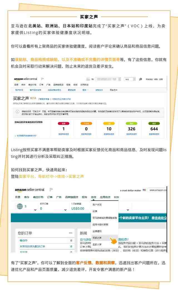Click the amazon seller central logo in lower screenshot

click(x=29, y=190)
